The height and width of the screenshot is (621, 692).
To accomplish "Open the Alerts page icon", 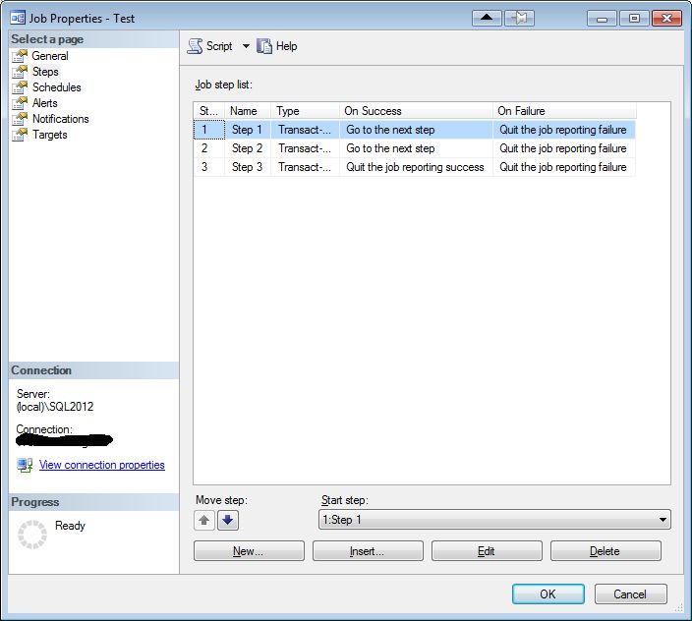I will click(x=20, y=103).
